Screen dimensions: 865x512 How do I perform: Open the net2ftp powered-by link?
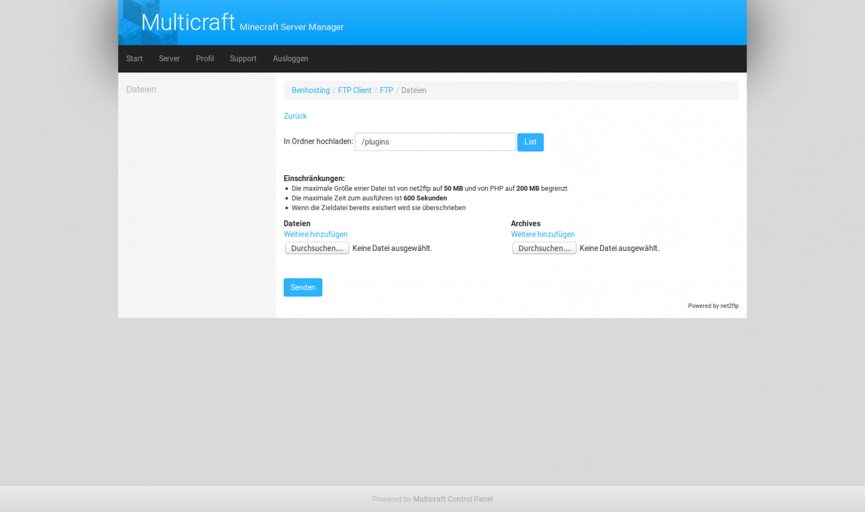point(729,306)
